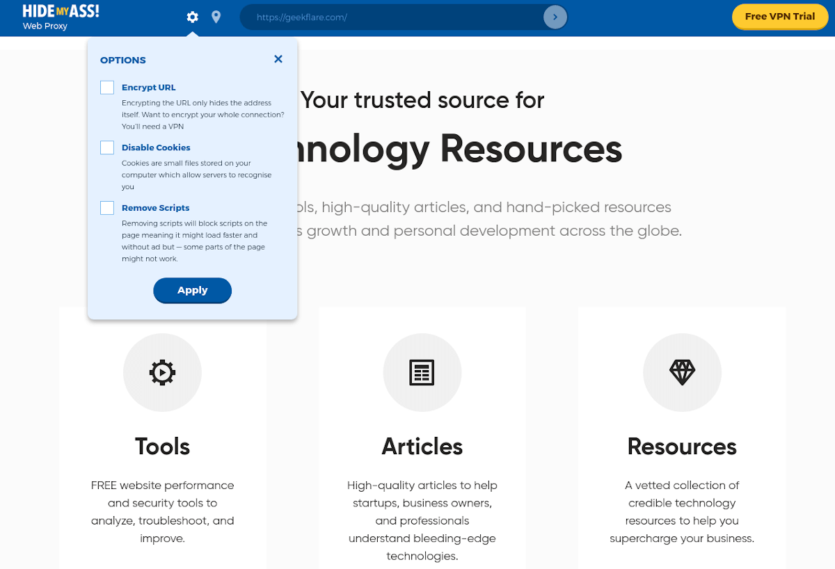Click the 'Cookies are small files' explanation
The height and width of the screenshot is (569, 835).
pos(197,175)
